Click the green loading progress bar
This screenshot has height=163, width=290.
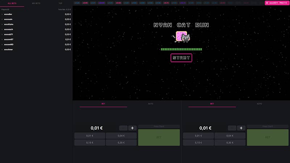pyautogui.click(x=181, y=49)
